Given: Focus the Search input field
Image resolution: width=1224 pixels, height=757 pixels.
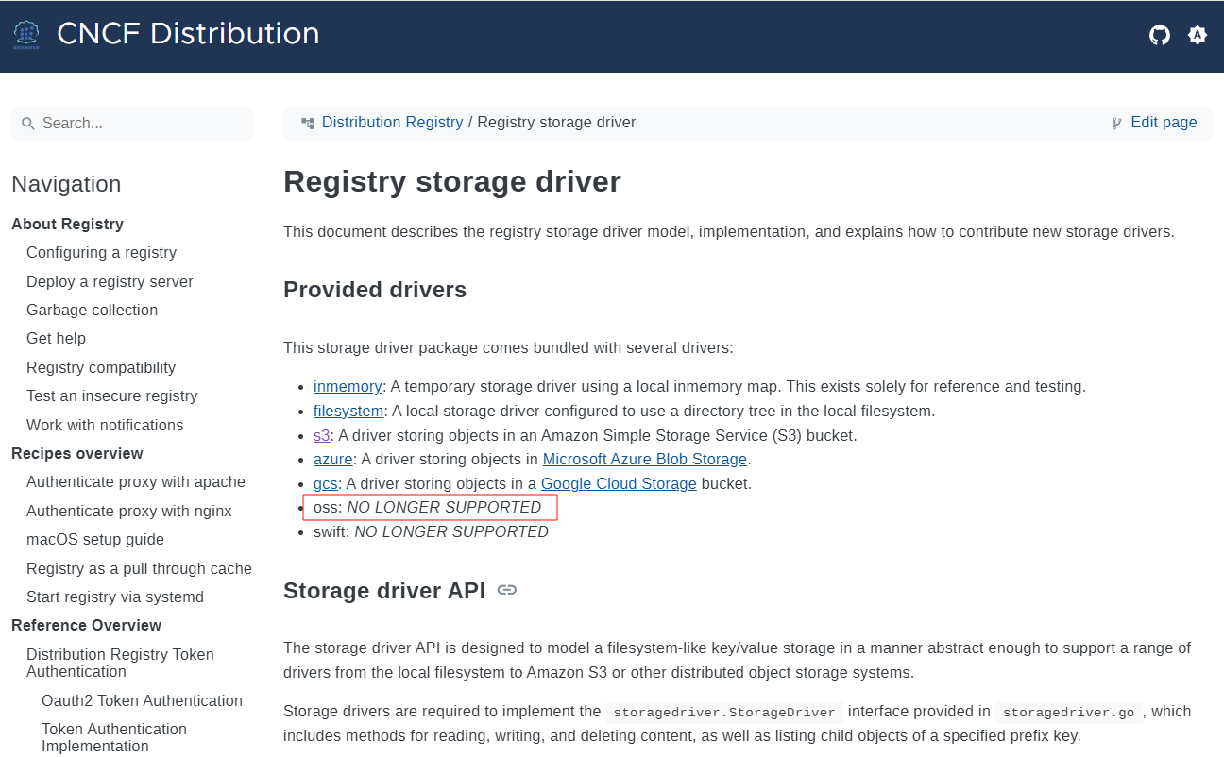Looking at the screenshot, I should click(x=142, y=124).
